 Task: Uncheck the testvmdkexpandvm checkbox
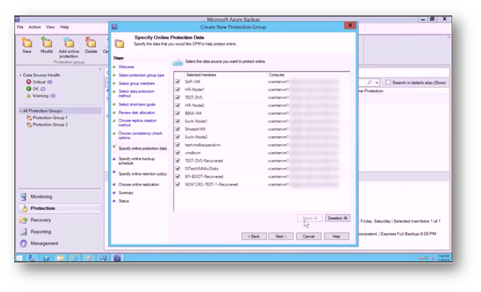[178, 145]
